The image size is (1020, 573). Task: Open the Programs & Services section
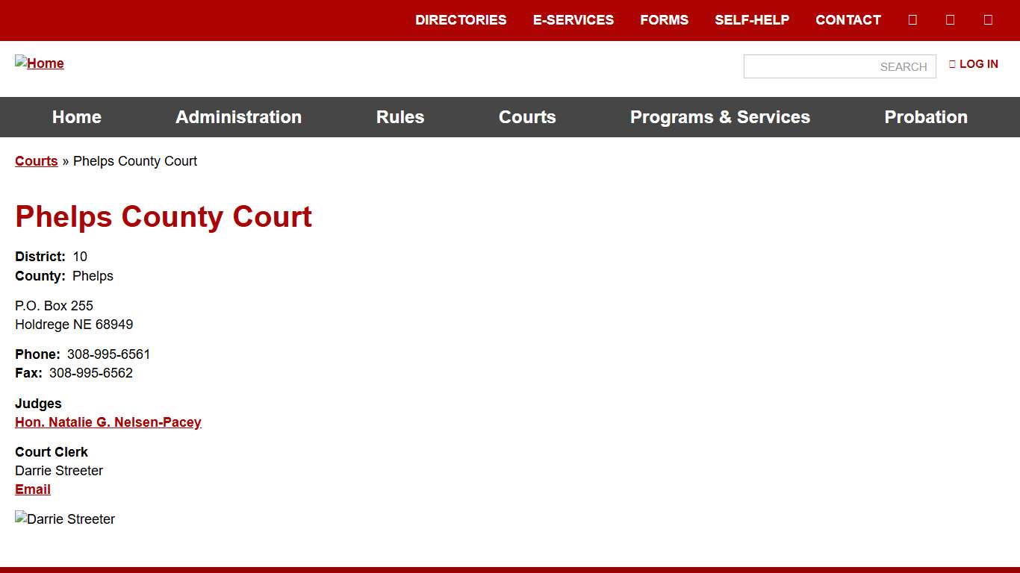coord(720,117)
